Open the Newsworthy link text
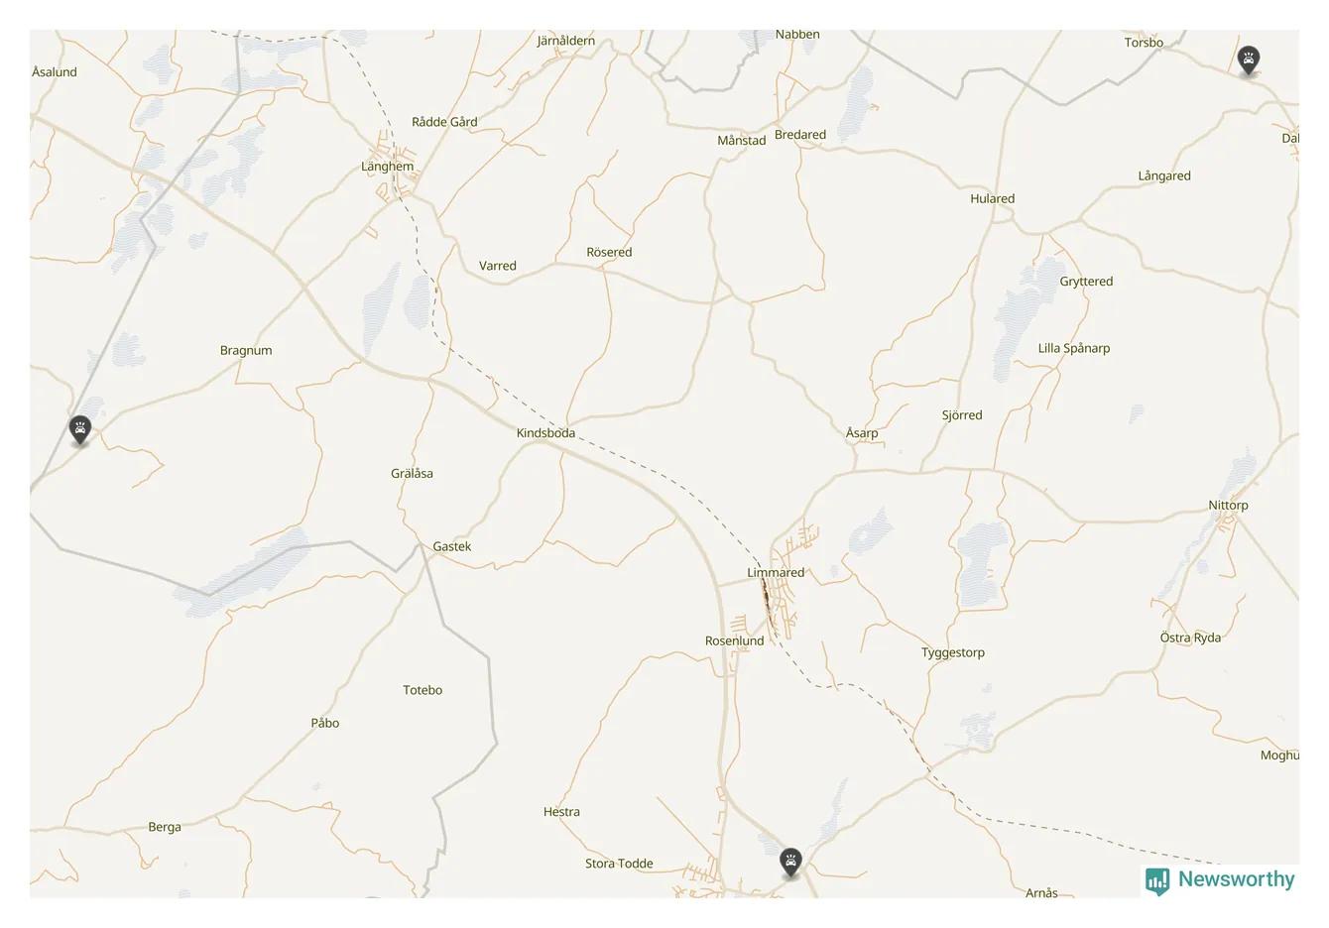This screenshot has height=928, width=1329. 1236,879
